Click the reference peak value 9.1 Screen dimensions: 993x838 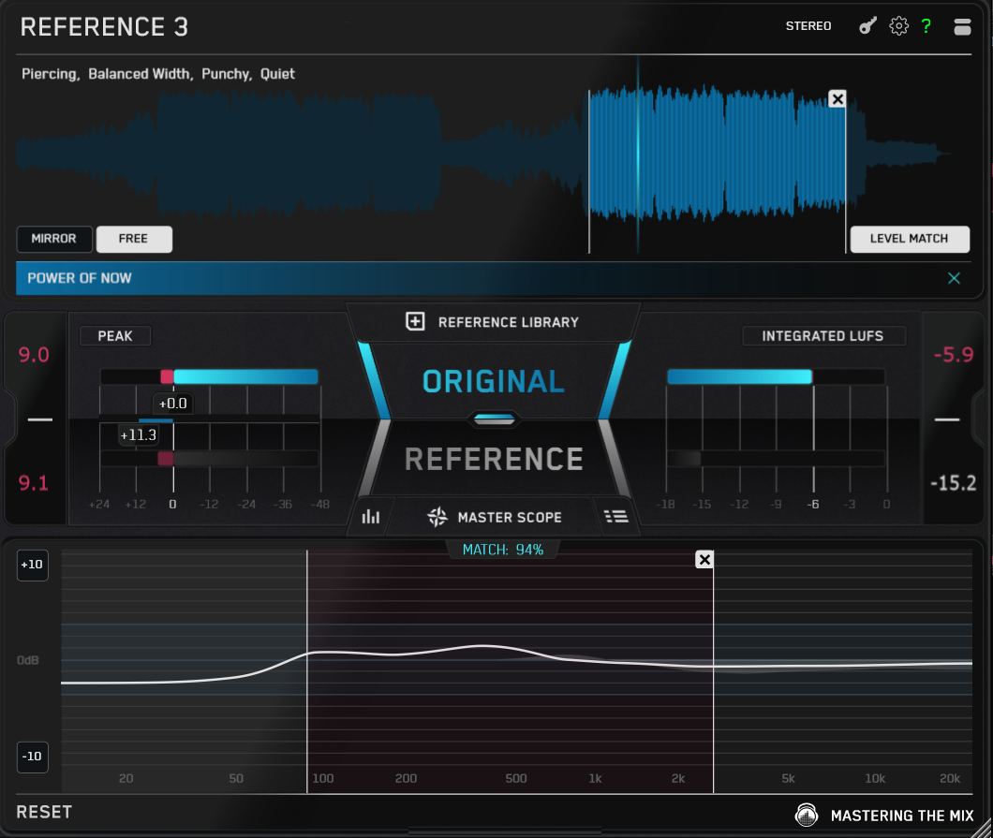[x=34, y=483]
